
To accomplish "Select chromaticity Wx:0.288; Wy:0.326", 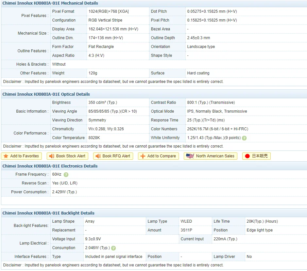I will point(106,129).
